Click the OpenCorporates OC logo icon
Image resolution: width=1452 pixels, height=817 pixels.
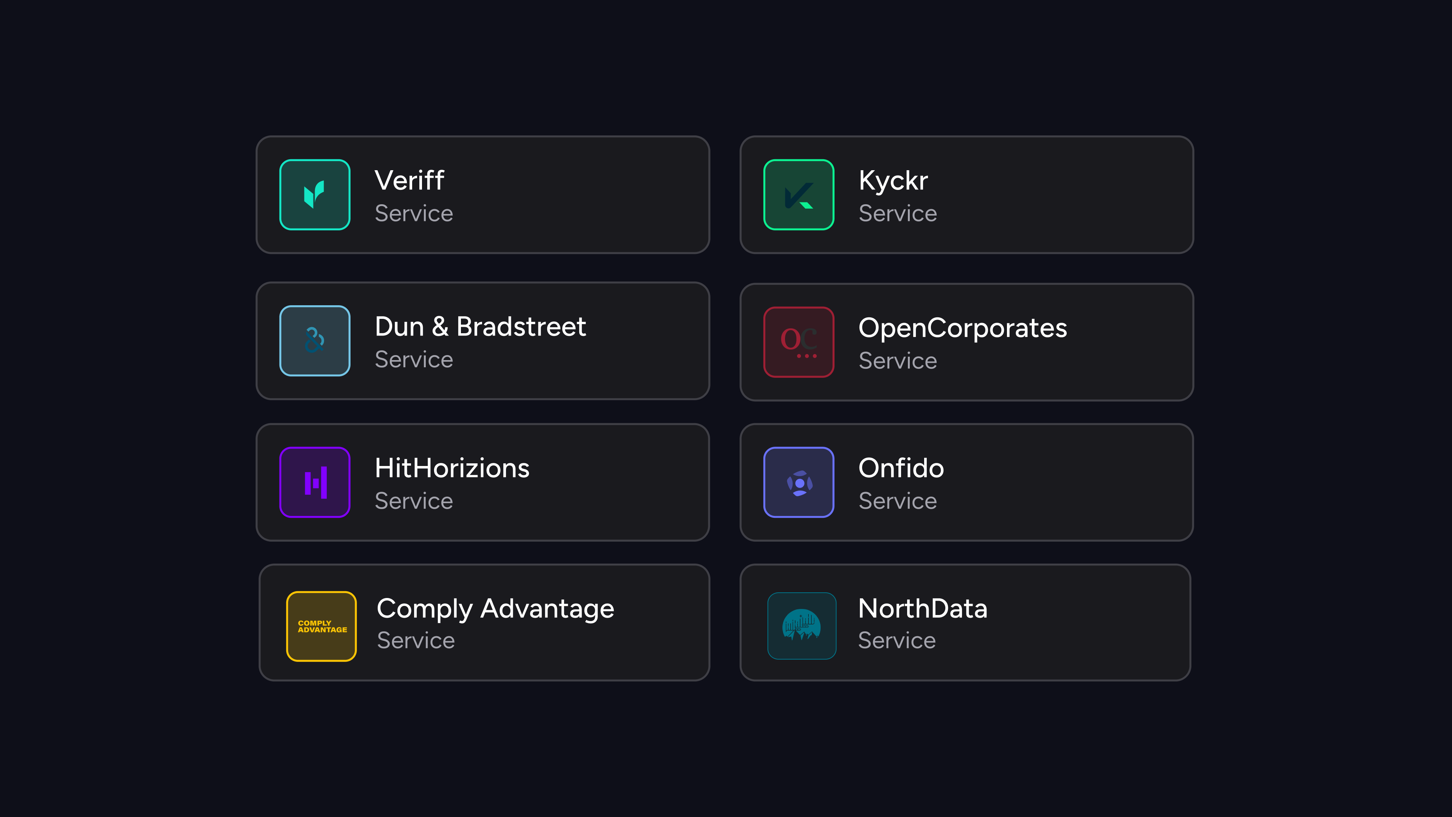click(x=798, y=342)
